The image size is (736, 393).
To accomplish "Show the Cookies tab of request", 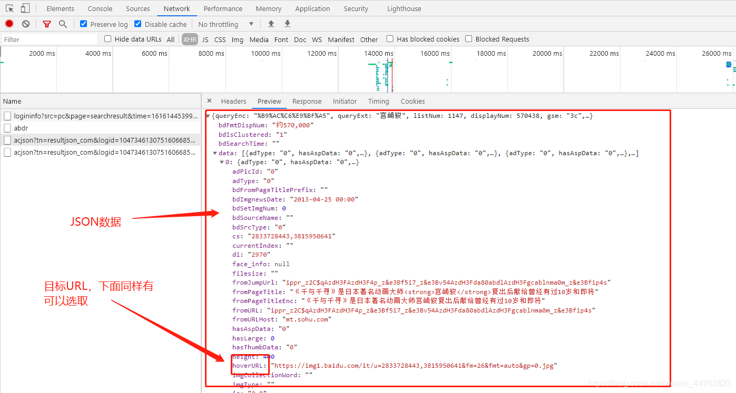I will tap(413, 101).
